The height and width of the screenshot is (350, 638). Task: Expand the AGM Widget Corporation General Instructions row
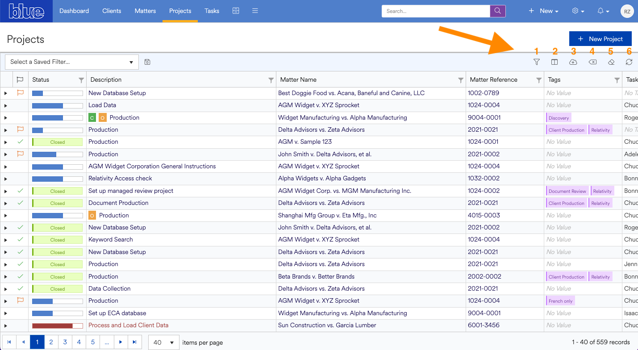6,167
